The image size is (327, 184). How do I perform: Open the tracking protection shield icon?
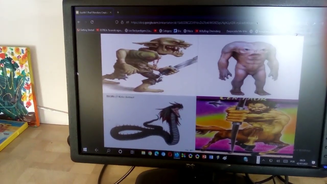click(x=117, y=22)
